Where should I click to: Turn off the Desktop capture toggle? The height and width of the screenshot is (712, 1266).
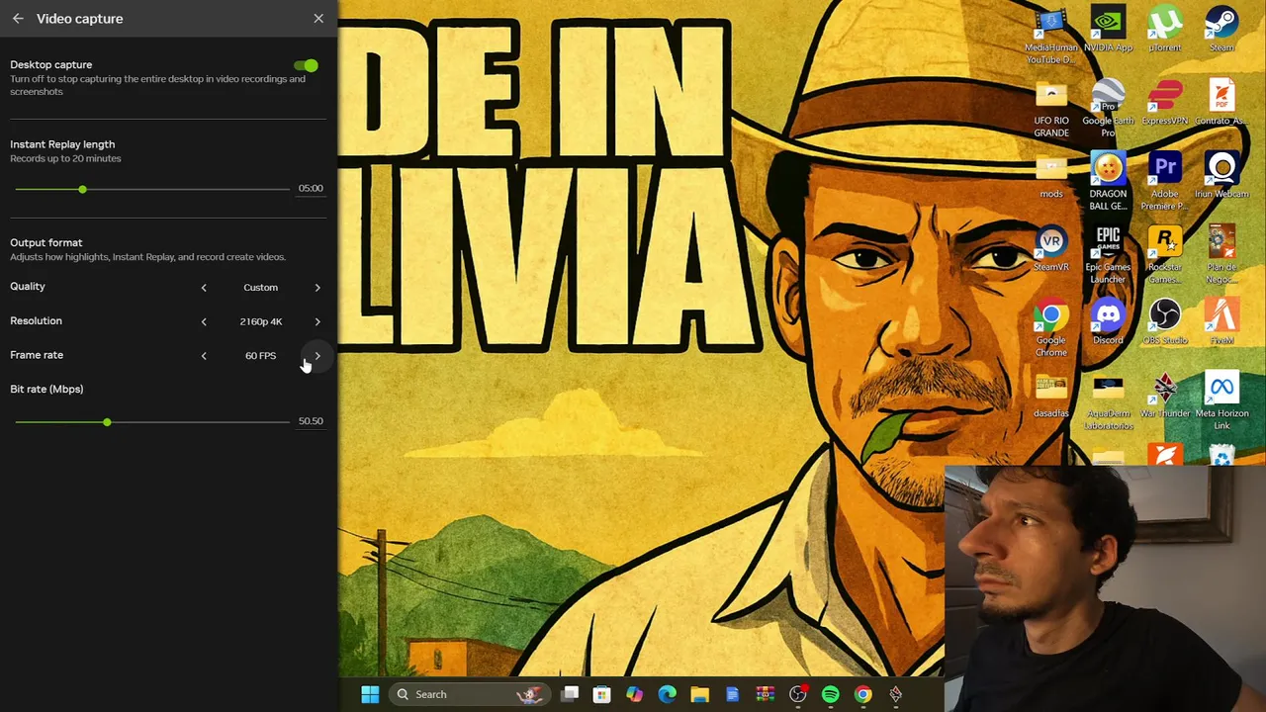[306, 65]
